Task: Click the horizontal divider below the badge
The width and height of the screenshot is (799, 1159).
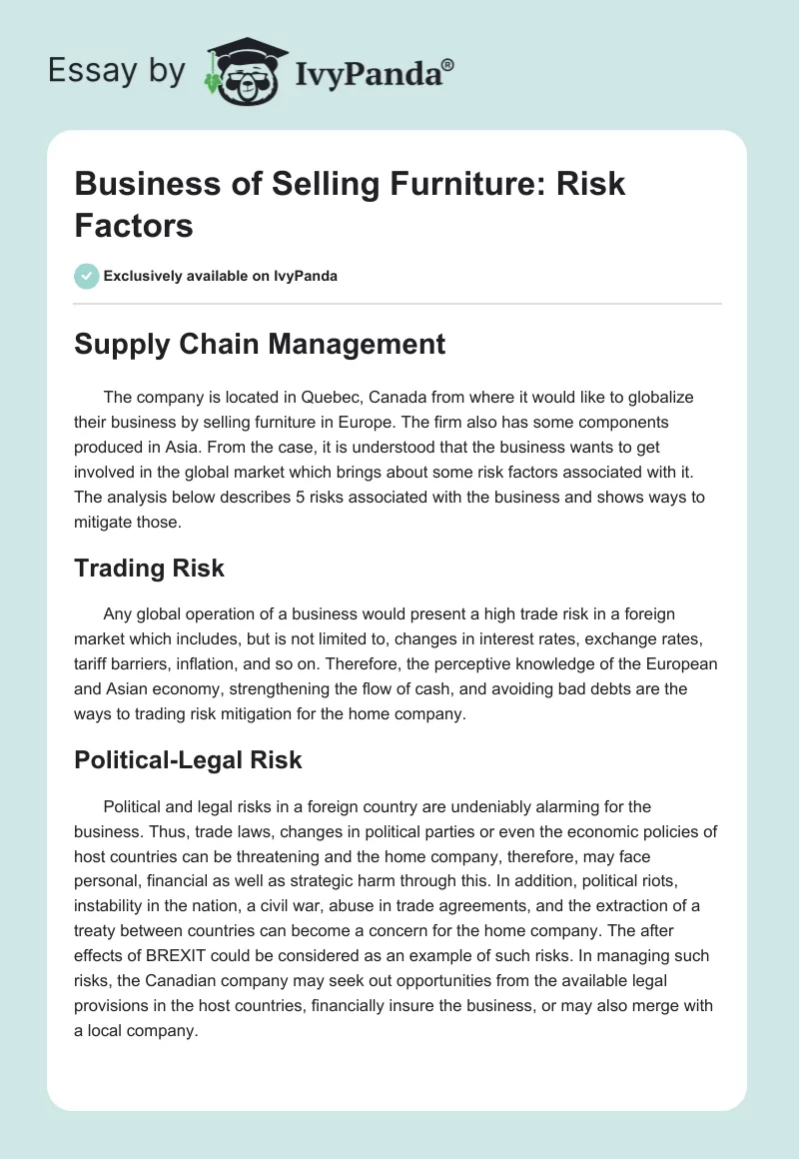Action: (x=398, y=303)
